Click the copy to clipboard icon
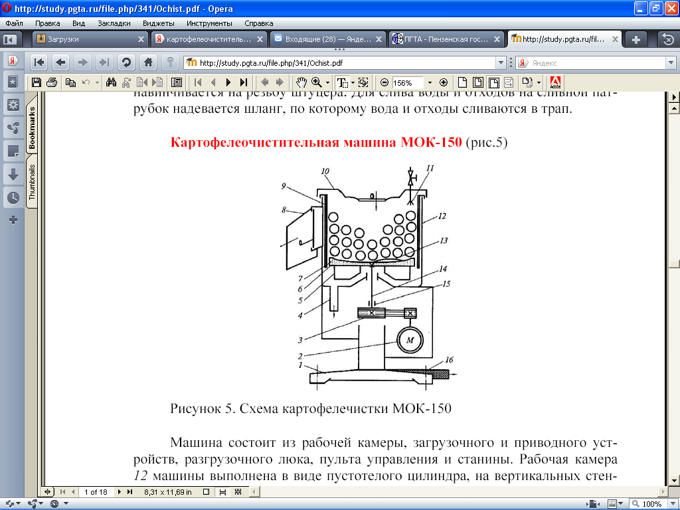680x510 pixels. tap(70, 82)
